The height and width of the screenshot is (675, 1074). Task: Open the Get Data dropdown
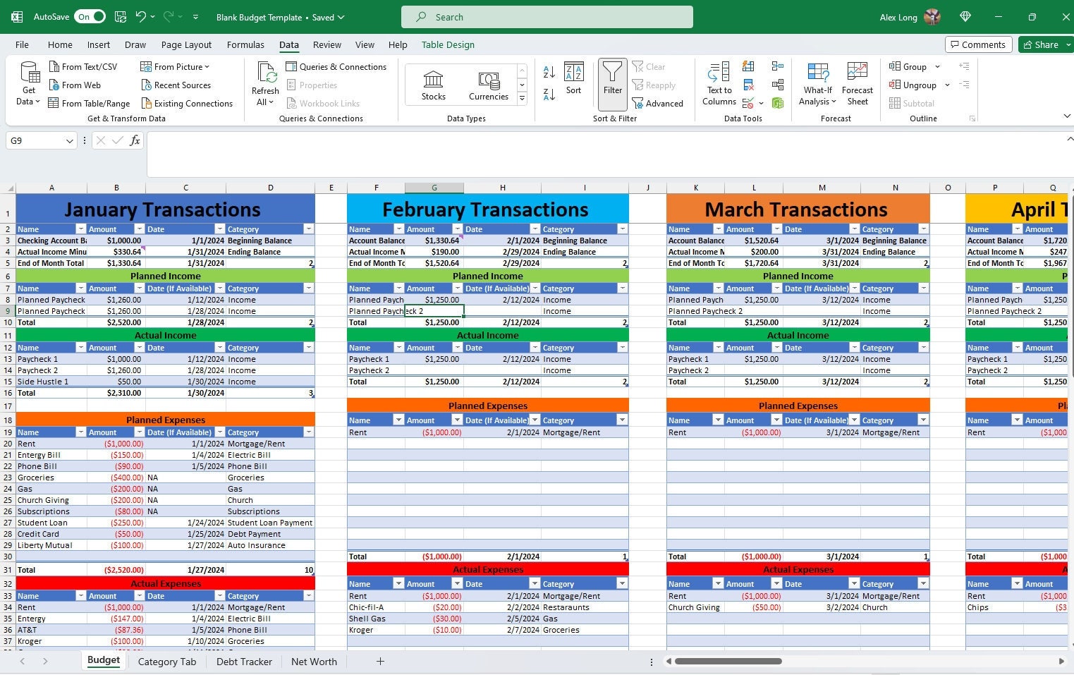pyautogui.click(x=28, y=85)
